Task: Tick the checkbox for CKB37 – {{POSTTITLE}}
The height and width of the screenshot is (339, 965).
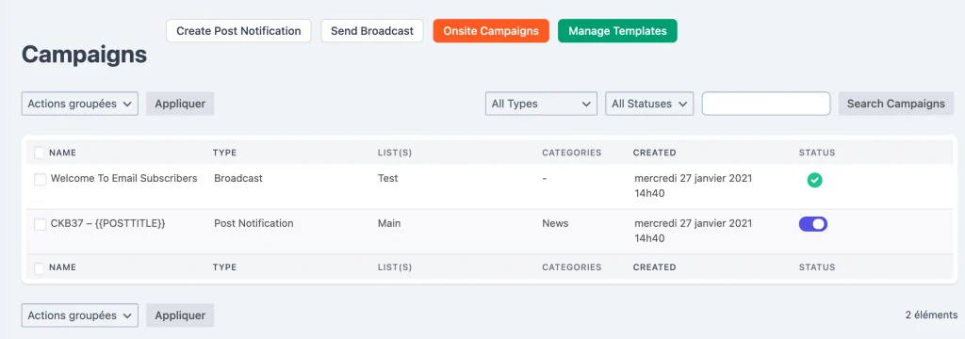Action: point(40,224)
